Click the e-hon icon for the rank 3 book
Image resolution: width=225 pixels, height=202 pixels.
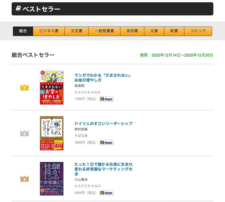click(106, 193)
